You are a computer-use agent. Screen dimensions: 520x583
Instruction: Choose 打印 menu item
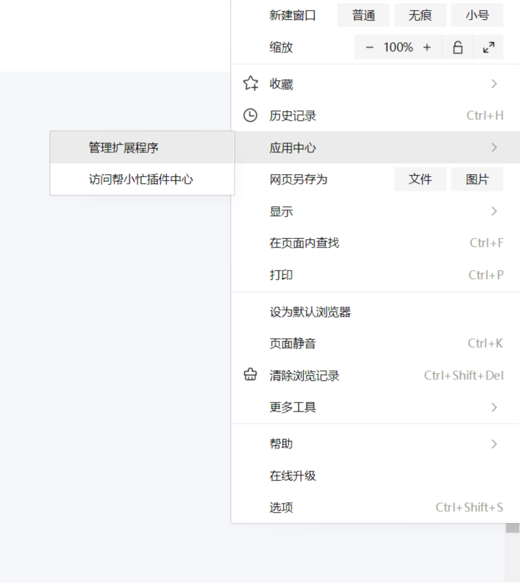tap(375, 275)
